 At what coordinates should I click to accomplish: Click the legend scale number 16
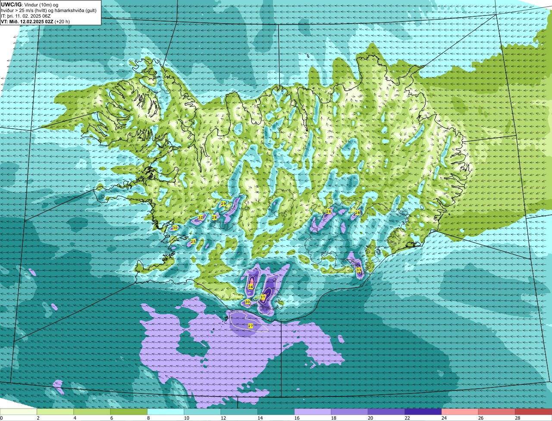pyautogui.click(x=296, y=418)
